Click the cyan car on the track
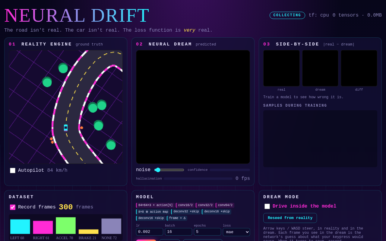 [x=66, y=128]
